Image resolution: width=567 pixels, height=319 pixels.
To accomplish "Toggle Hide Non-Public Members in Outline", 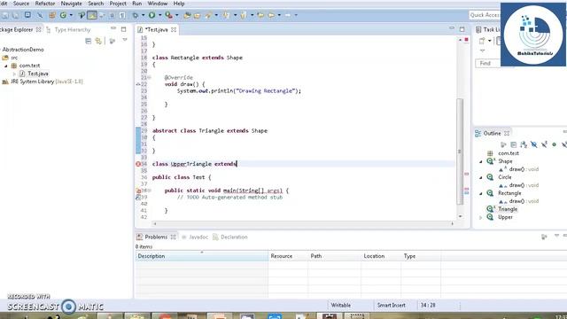I will 554,144.
